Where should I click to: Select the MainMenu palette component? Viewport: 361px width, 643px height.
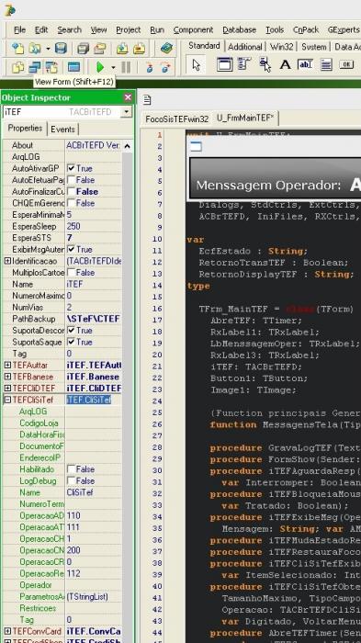[x=244, y=64]
